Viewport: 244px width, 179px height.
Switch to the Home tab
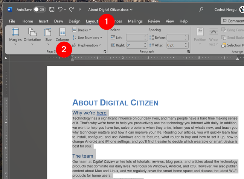click(28, 21)
